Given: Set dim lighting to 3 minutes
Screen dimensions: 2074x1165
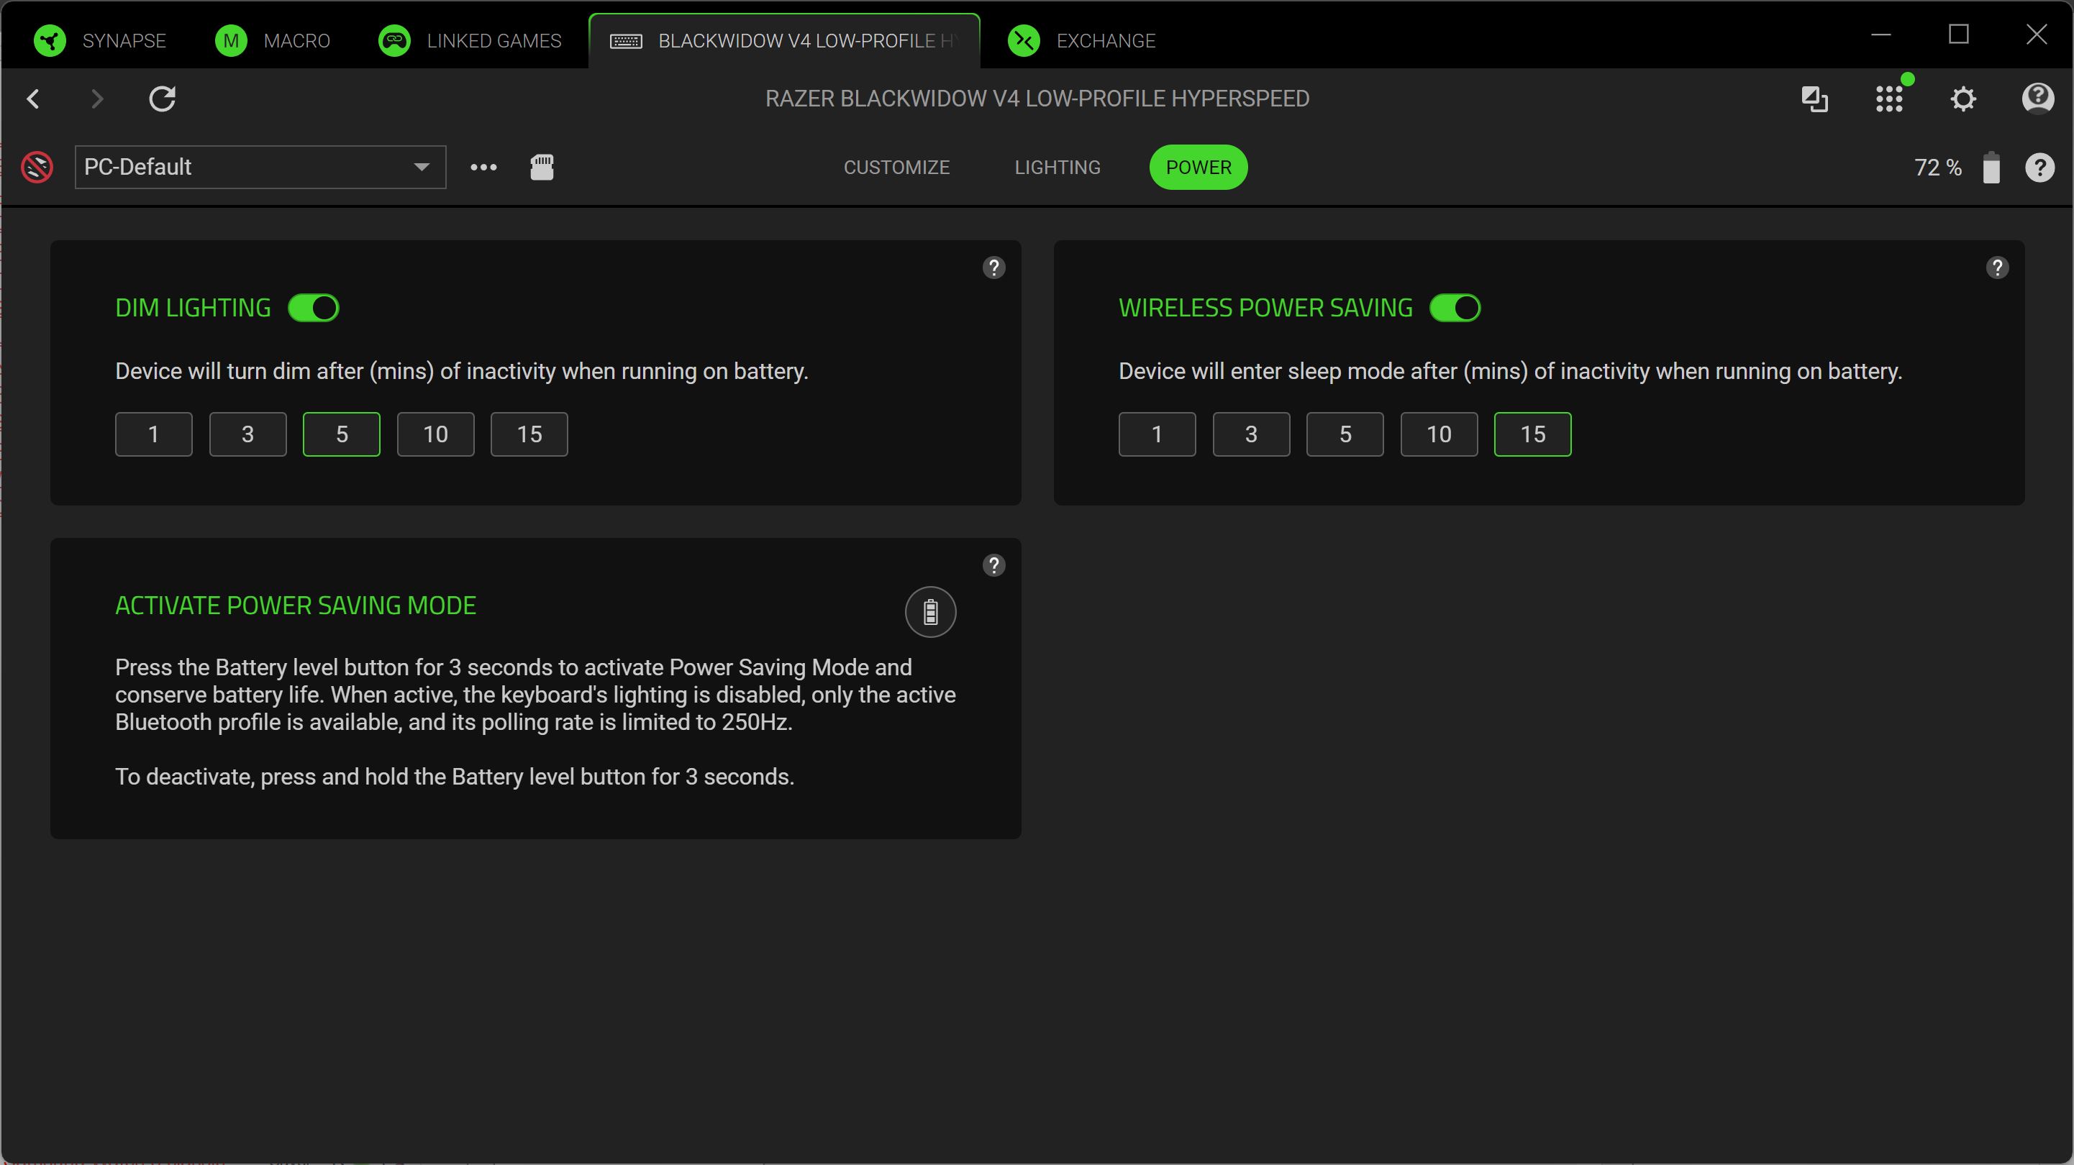Looking at the screenshot, I should (248, 435).
